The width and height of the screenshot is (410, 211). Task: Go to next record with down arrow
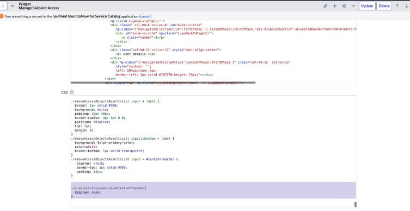[406, 6]
